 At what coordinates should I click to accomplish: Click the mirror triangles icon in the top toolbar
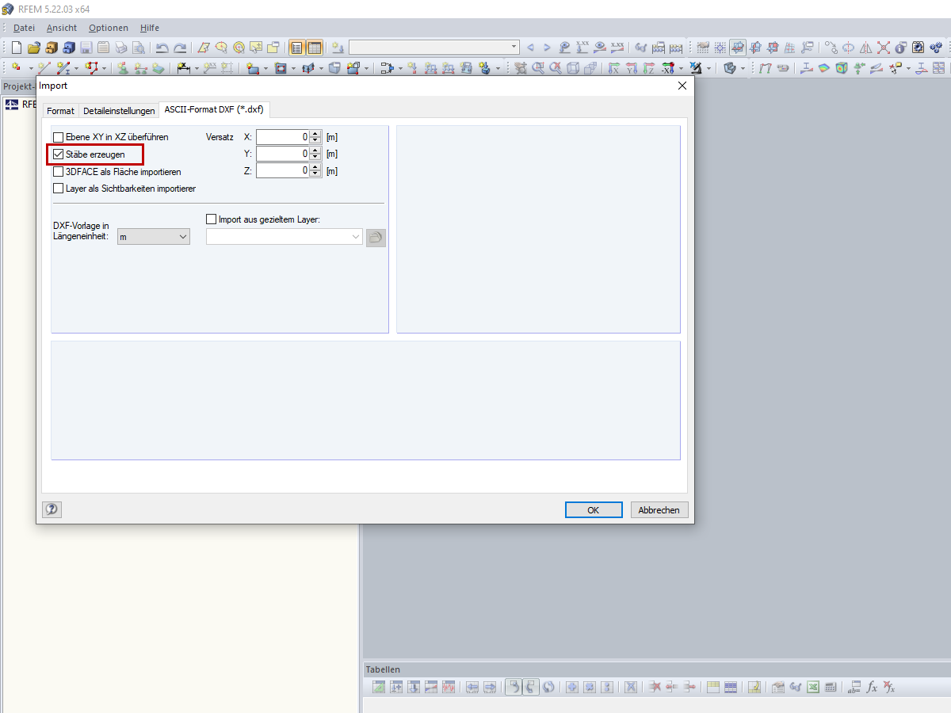point(865,48)
